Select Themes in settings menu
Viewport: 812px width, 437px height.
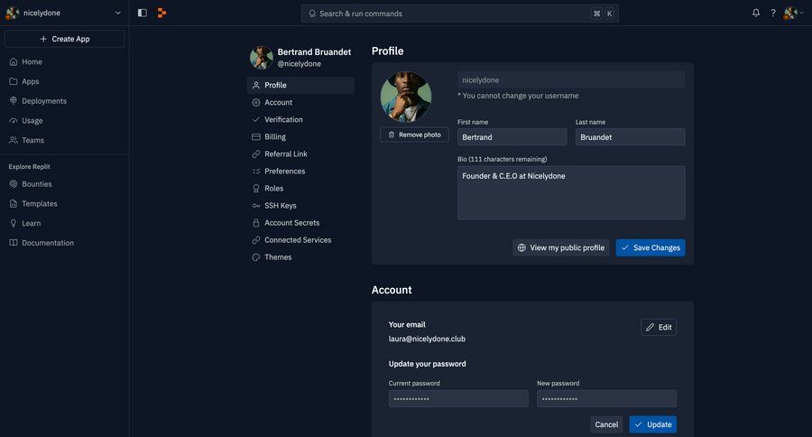pos(278,257)
